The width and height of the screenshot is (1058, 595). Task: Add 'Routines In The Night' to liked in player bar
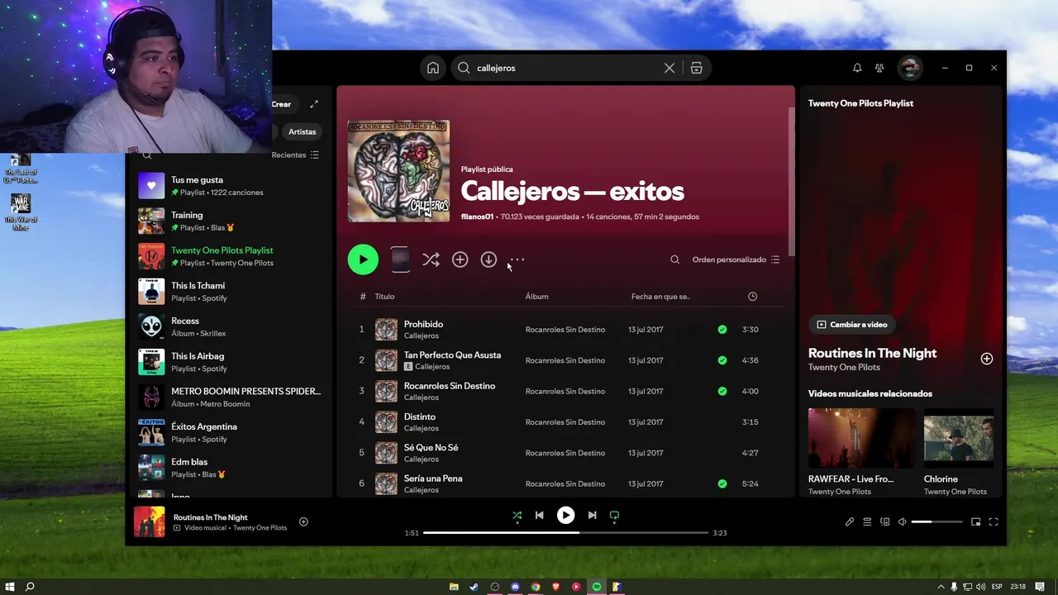[303, 521]
